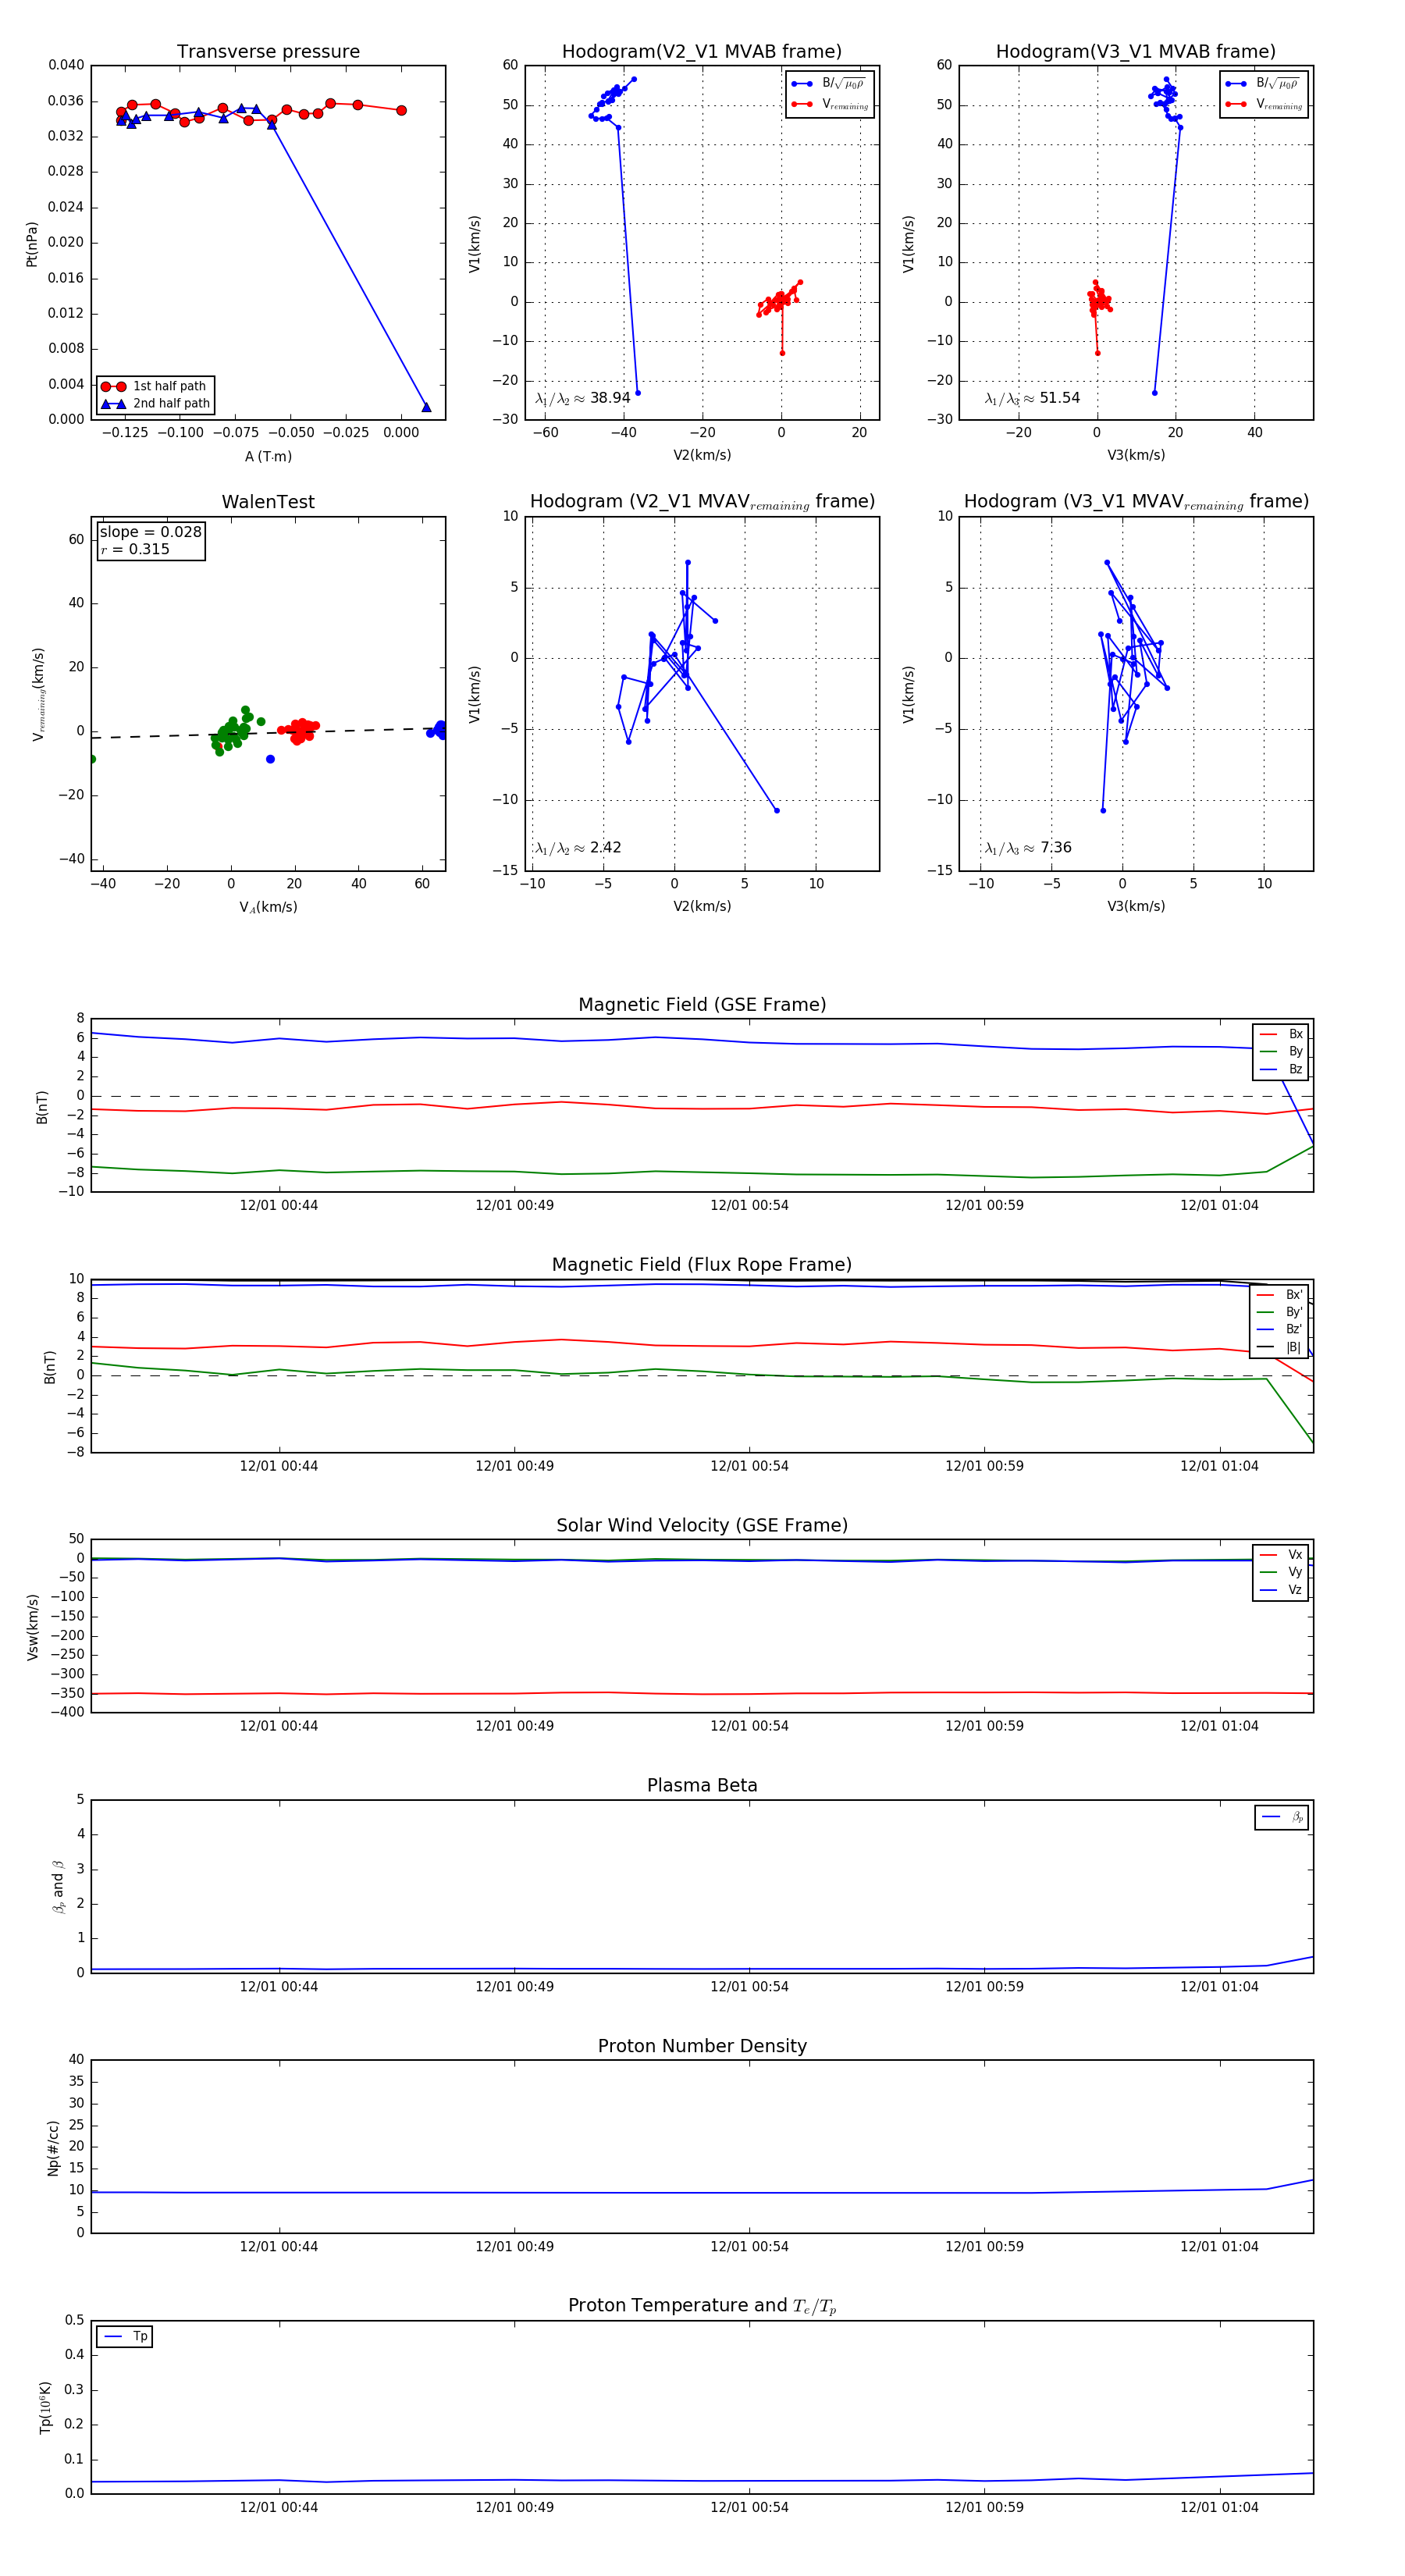Viewport: 1405px width, 2576px height.
Task: Click the 'Hodogram(V3_V1 MVAB frame)' title
Action: tap(1135, 52)
